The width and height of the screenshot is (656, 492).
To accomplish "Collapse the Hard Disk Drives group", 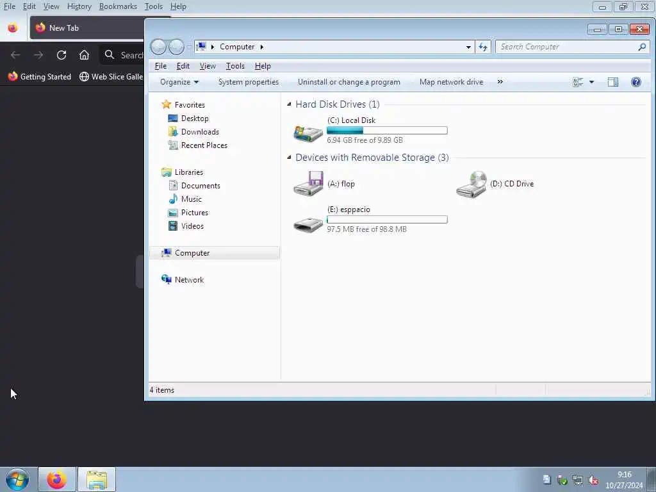I will click(x=289, y=104).
